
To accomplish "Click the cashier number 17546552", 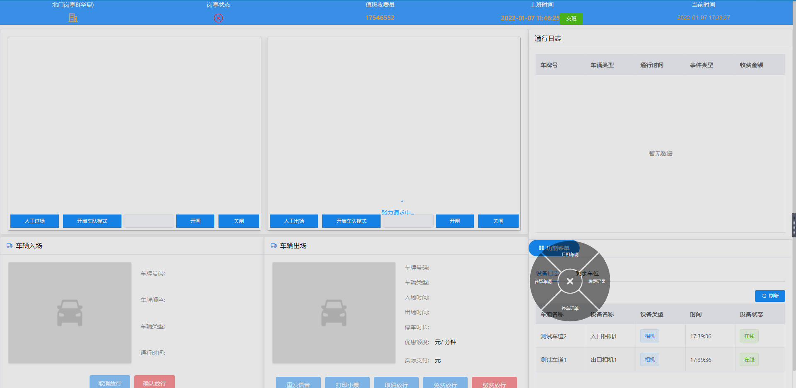I will [380, 18].
